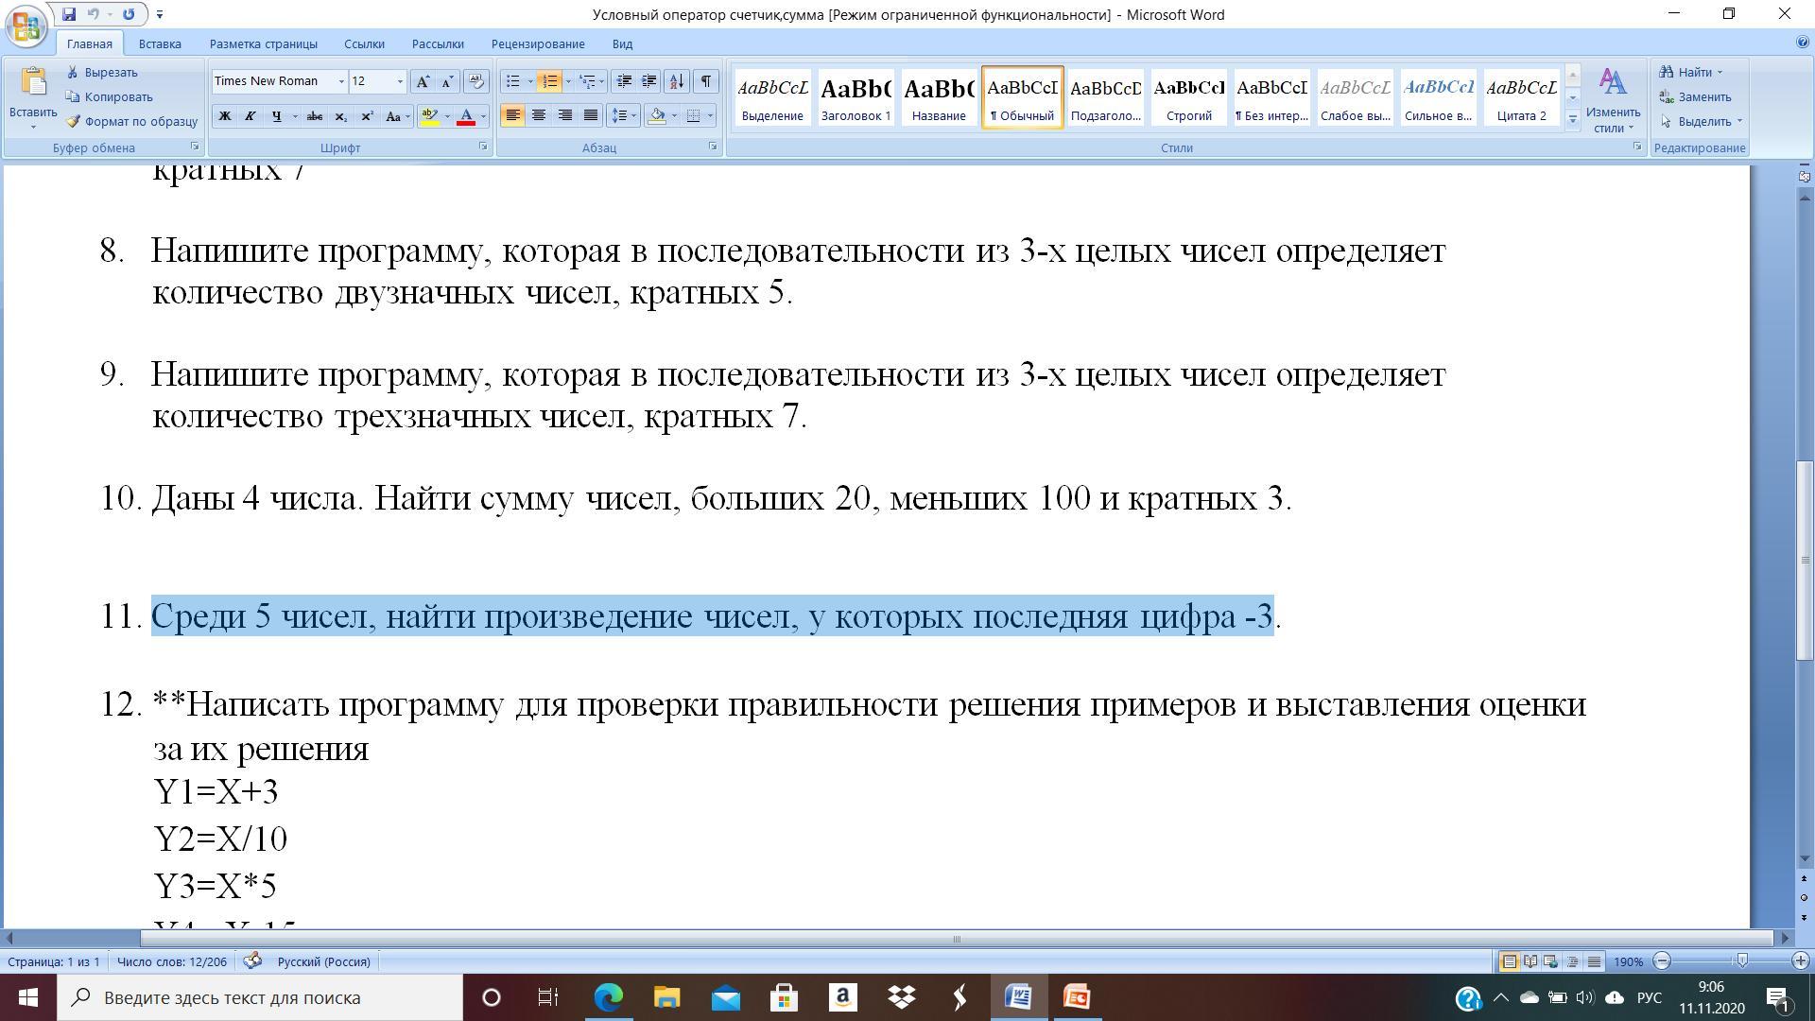Viewport: 1815px width, 1021px height.
Task: Click the zoom out minus button
Action: click(x=1663, y=961)
